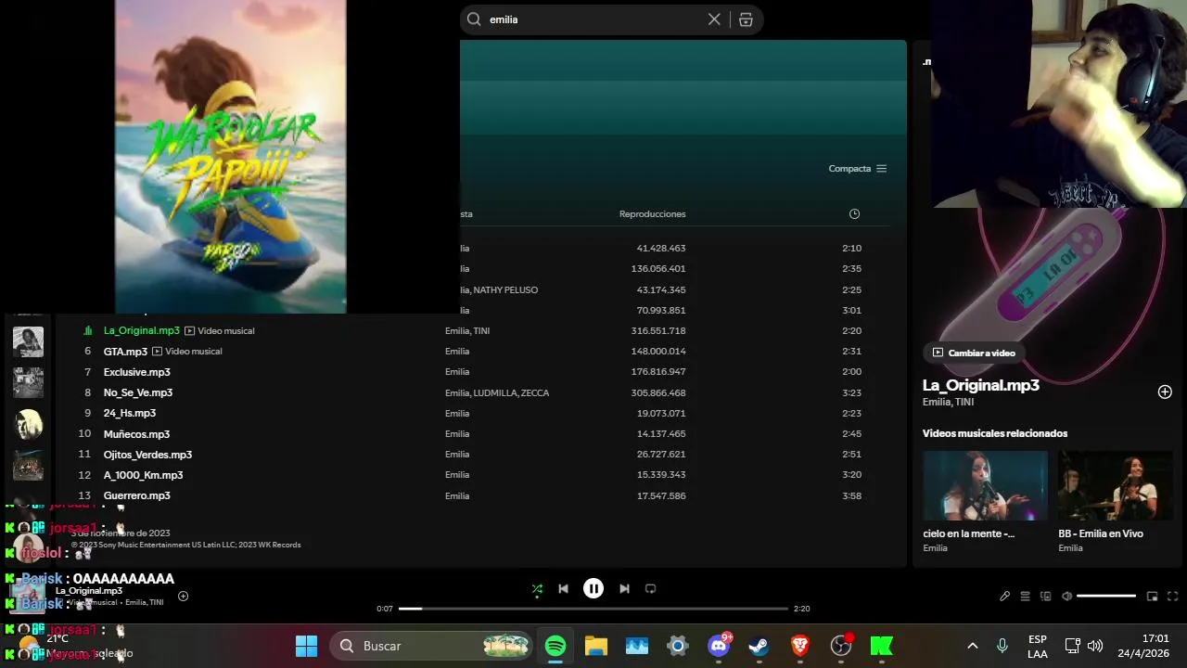Open File Explorer from the taskbar
Viewport: 1187px width, 668px height.
click(596, 646)
